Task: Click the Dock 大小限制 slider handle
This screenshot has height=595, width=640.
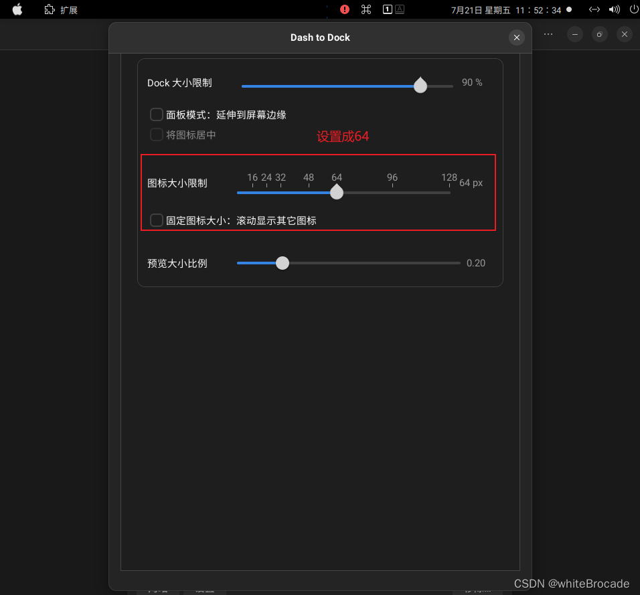Action: click(420, 86)
